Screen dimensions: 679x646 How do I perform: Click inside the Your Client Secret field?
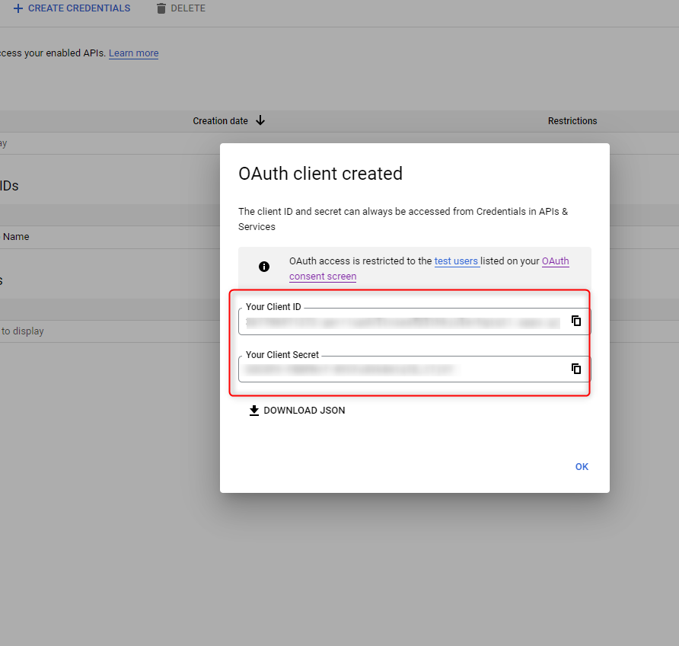[402, 369]
